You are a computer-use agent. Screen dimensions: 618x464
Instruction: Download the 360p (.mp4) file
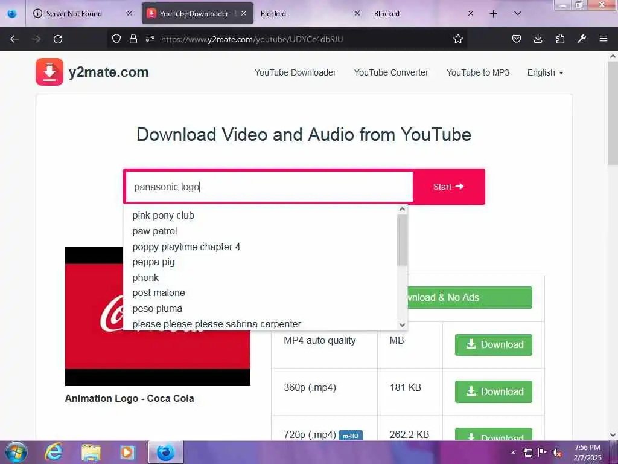tap(494, 391)
